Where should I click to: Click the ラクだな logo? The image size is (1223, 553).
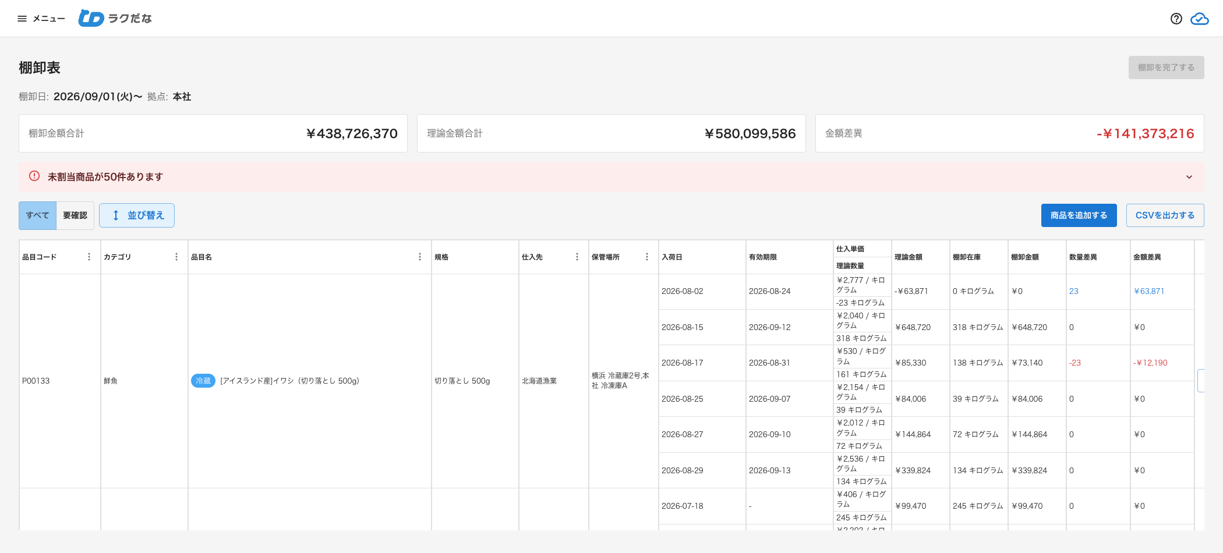tap(115, 19)
